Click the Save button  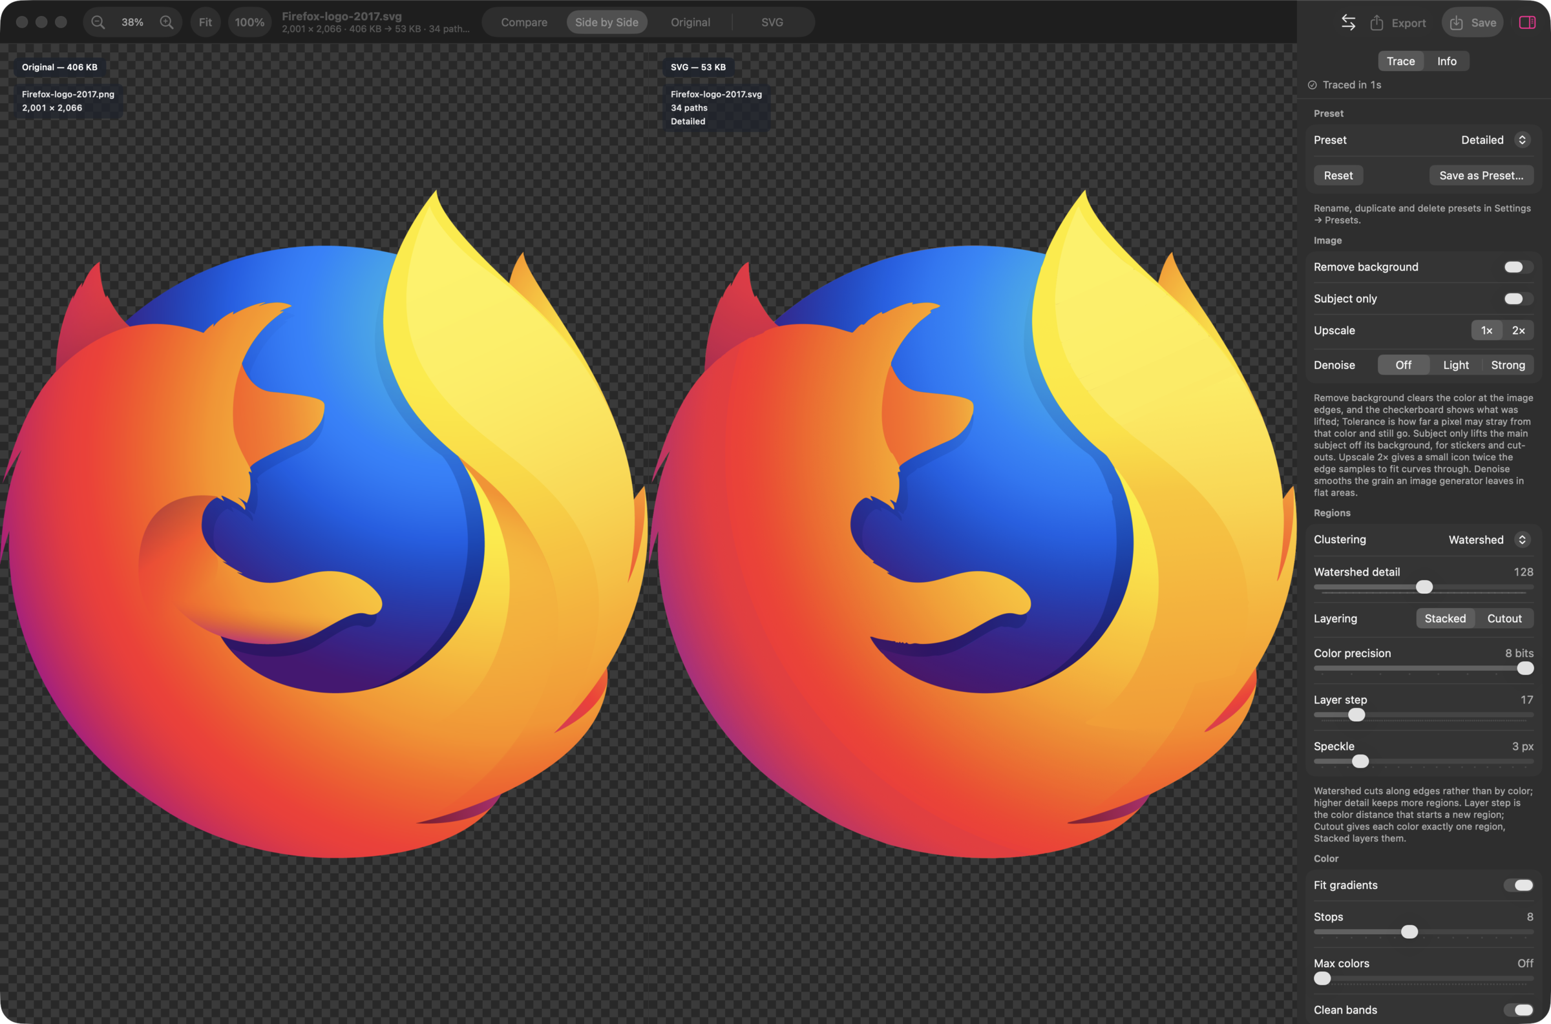[x=1472, y=22]
